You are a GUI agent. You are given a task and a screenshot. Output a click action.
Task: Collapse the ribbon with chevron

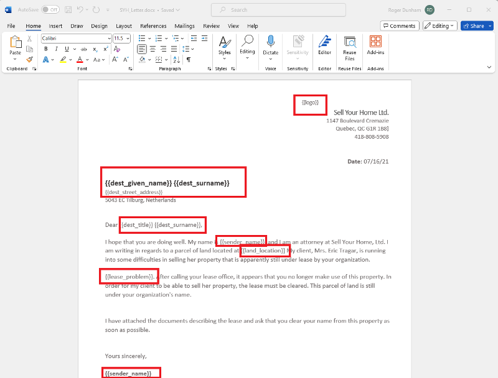tap(489, 67)
